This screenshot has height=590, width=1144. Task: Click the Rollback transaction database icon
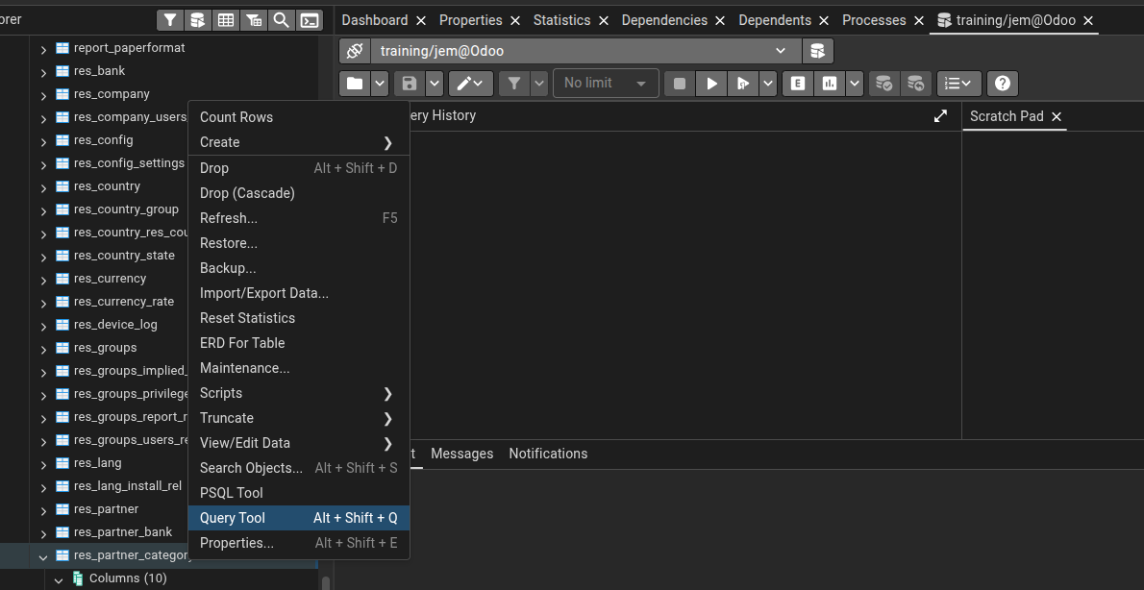point(915,84)
